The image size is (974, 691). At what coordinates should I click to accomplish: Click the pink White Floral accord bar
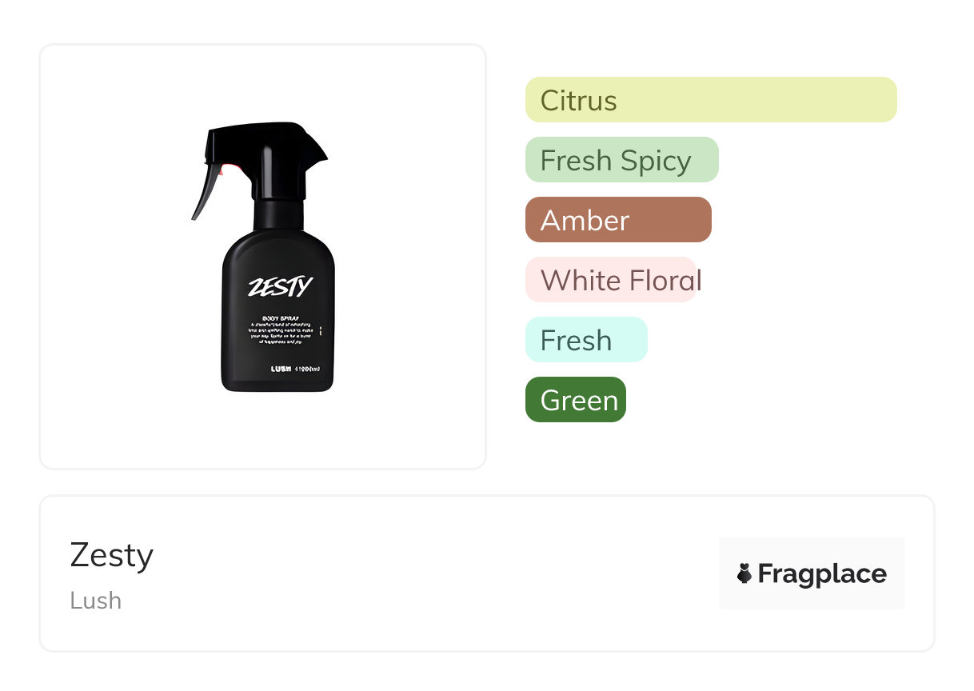pyautogui.click(x=611, y=280)
